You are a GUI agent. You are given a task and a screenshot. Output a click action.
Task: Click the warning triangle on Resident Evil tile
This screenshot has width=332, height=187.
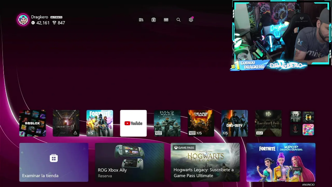pos(75,133)
